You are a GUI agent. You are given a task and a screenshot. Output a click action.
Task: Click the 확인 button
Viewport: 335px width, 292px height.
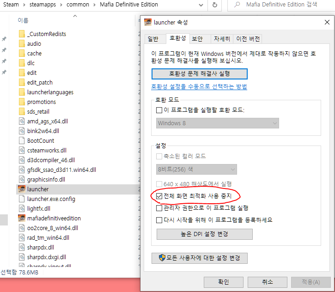[224, 282]
